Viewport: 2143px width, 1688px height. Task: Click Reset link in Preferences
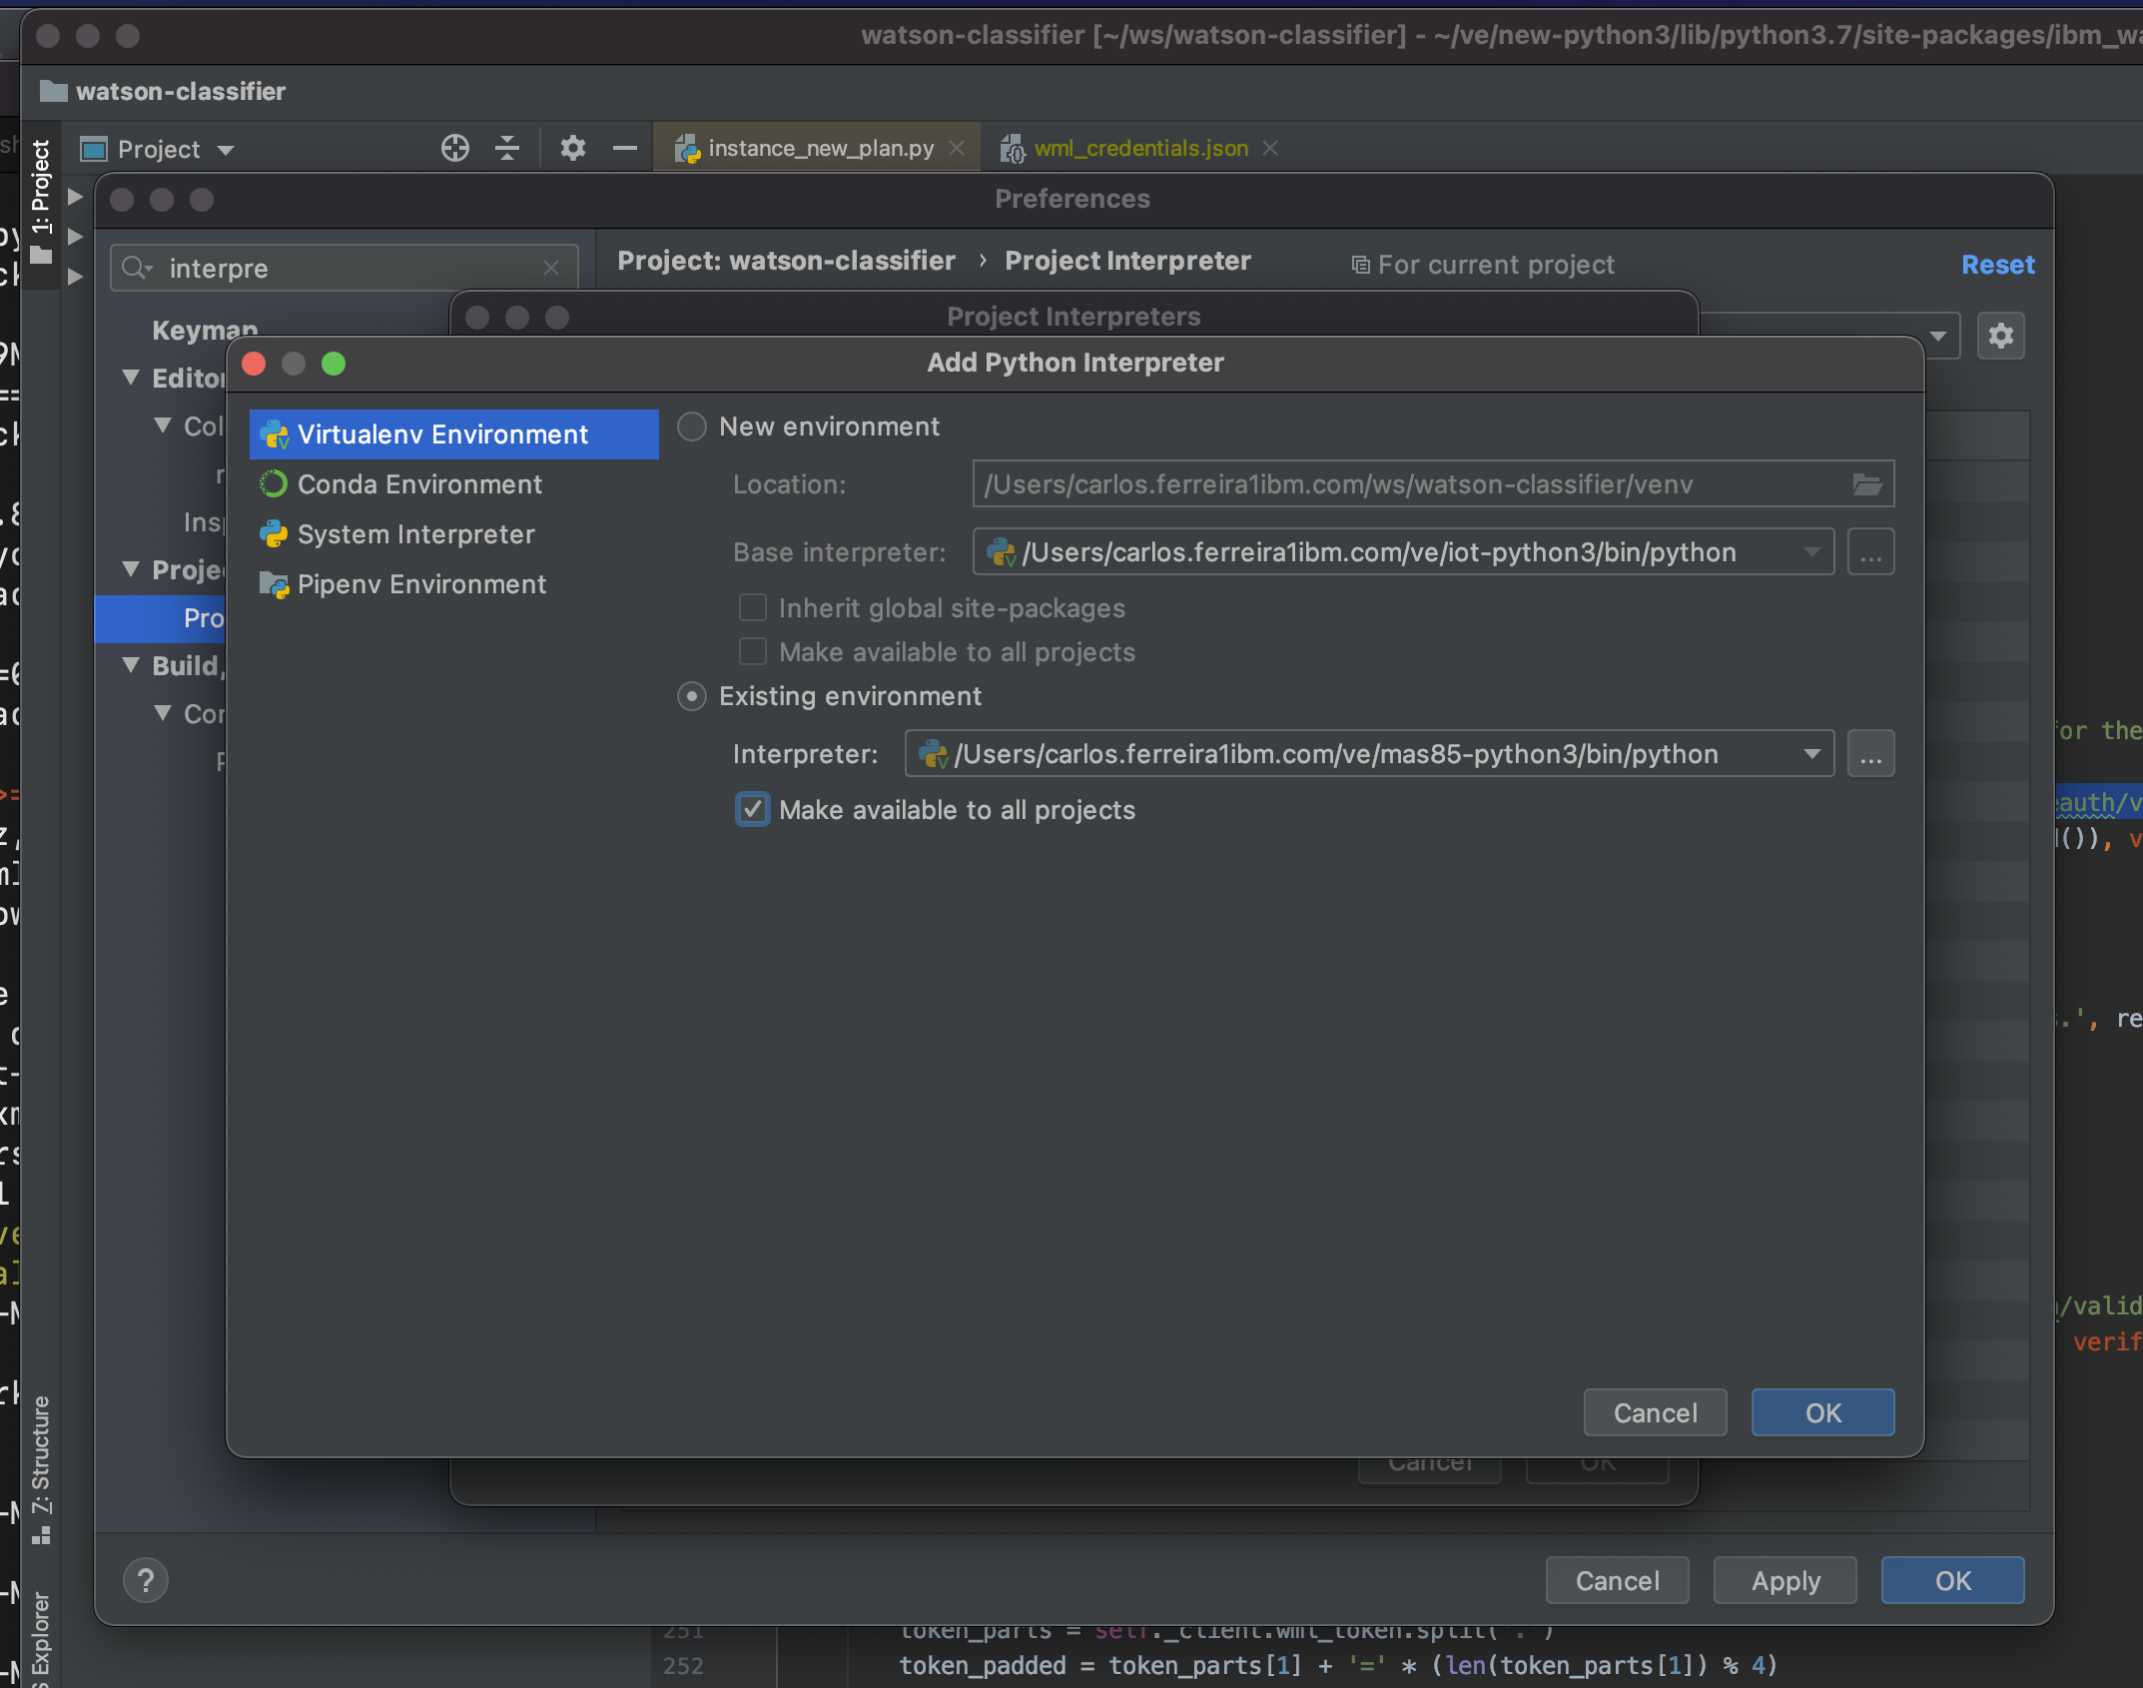coord(1998,265)
